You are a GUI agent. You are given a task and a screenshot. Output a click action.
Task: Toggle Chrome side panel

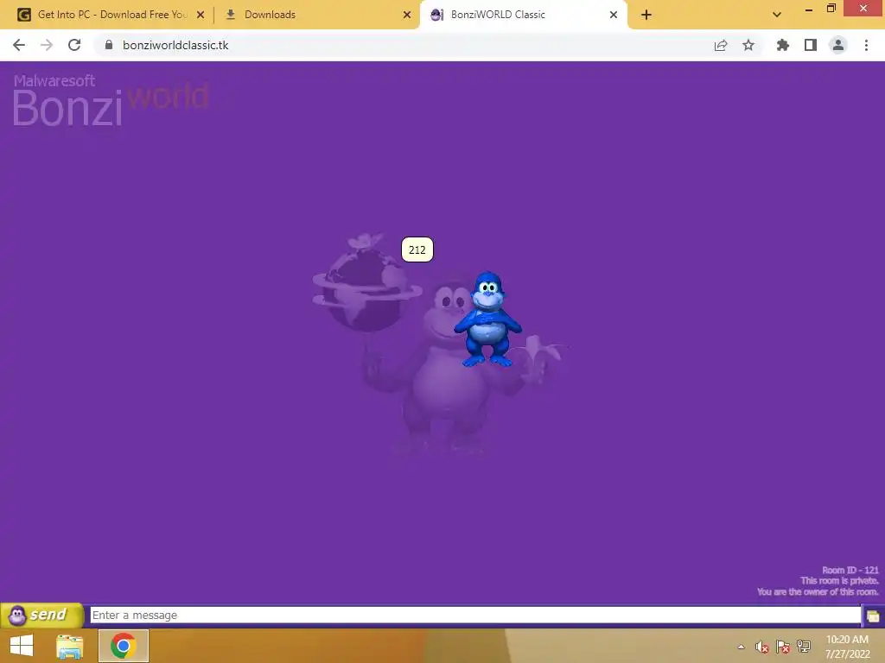point(811,45)
